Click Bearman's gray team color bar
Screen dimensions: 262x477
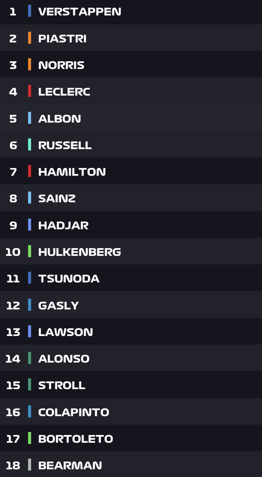point(30,465)
